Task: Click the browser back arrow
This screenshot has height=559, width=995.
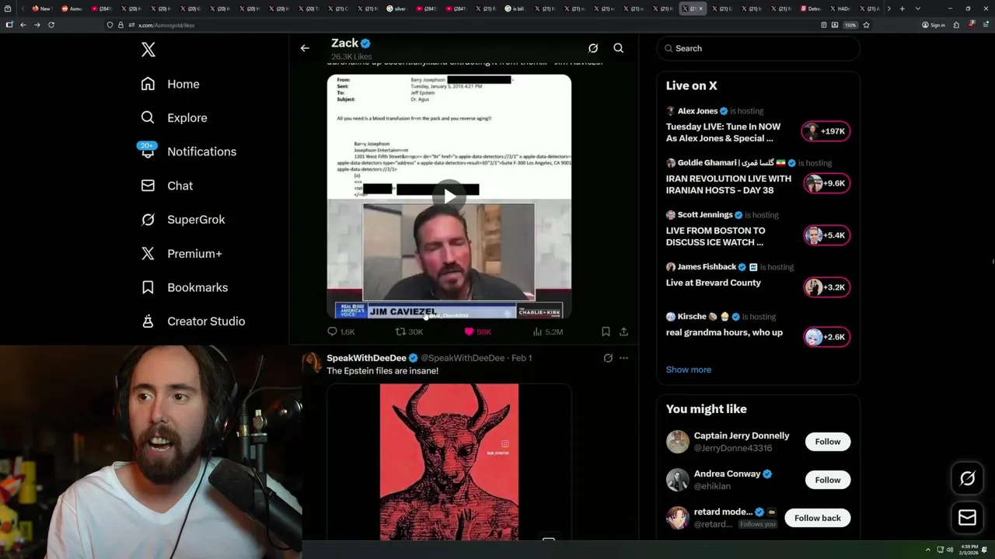Action: (x=23, y=25)
